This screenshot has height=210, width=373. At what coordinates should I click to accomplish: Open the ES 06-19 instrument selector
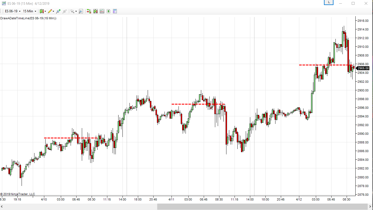click(x=13, y=11)
